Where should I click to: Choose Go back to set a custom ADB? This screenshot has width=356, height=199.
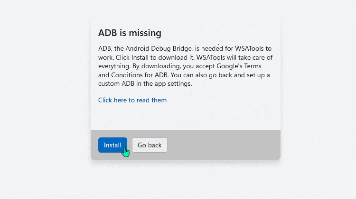(150, 145)
